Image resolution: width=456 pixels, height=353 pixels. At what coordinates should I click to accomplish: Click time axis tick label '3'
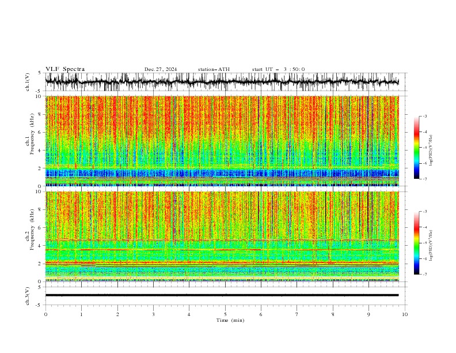point(153,314)
